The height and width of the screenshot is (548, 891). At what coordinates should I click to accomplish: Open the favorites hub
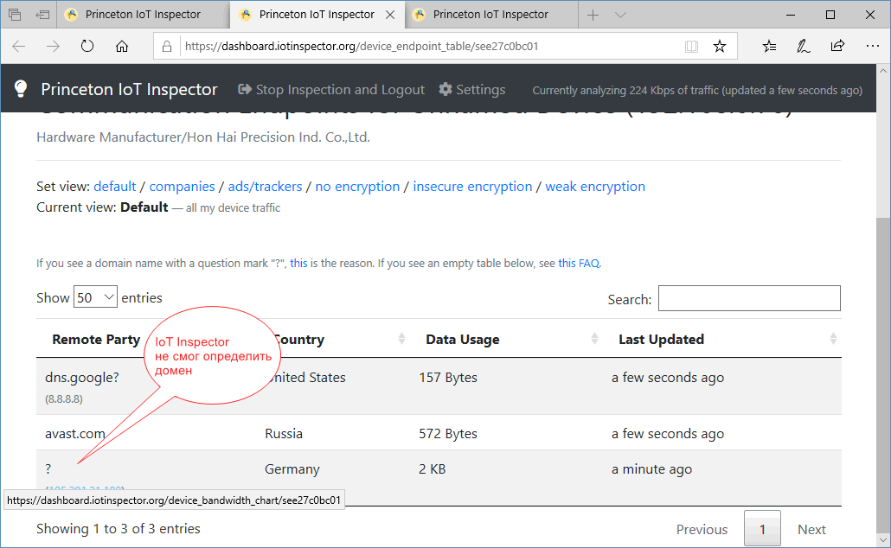pos(769,46)
